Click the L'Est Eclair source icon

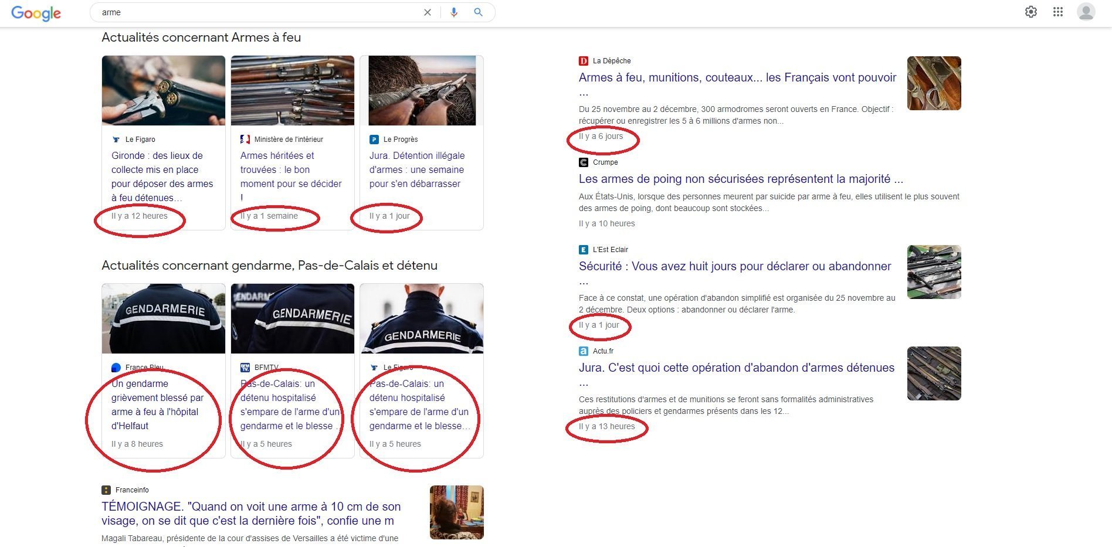coord(584,250)
